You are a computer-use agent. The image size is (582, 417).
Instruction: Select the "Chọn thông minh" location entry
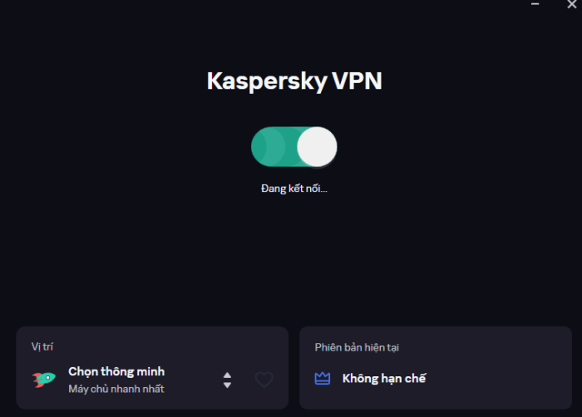pyautogui.click(x=116, y=371)
